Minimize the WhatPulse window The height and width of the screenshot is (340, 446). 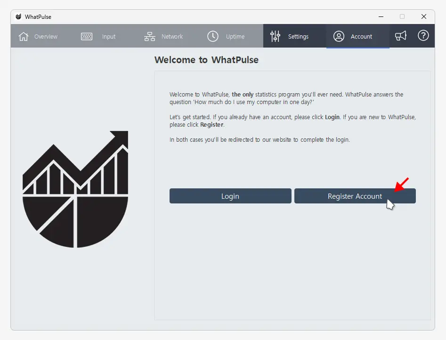click(x=381, y=17)
